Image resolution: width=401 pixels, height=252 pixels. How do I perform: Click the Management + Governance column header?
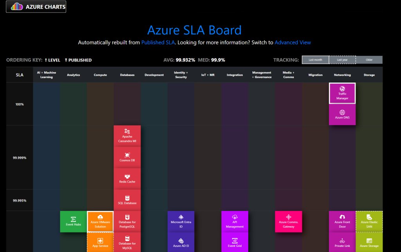tap(262, 75)
